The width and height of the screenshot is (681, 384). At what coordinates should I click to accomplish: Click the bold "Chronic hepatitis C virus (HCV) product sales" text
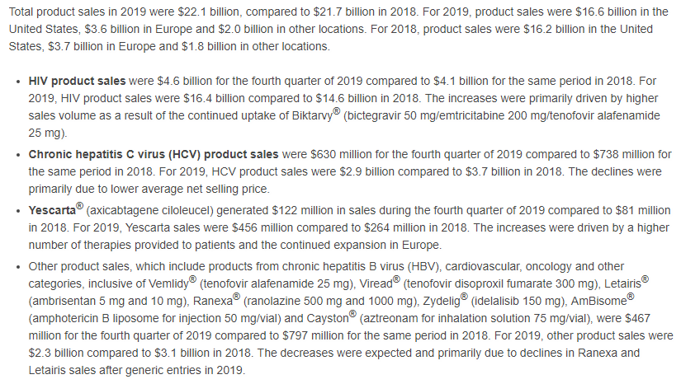click(x=154, y=154)
